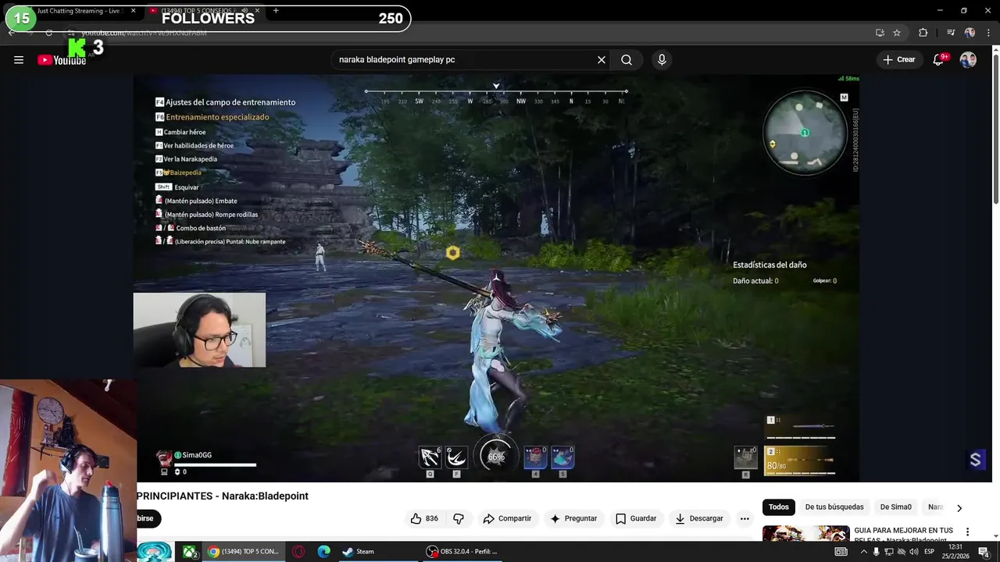
Task: Open GUIA PARA MEJORAR EN TUS PELEAS video
Action: coord(903,535)
